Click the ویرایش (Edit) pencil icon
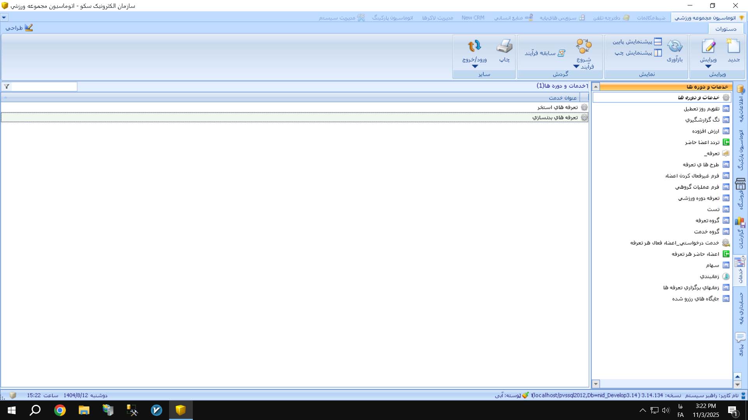Screen dimensions: 748x420 [x=708, y=46]
